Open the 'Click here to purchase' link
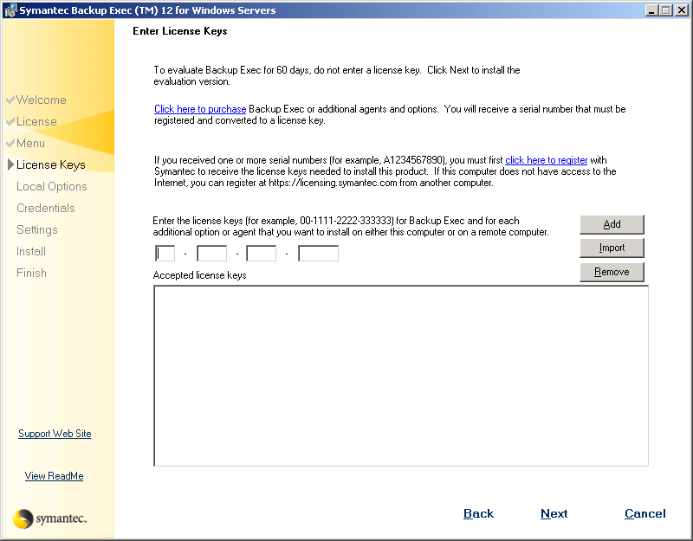This screenshot has height=541, width=693. [200, 109]
